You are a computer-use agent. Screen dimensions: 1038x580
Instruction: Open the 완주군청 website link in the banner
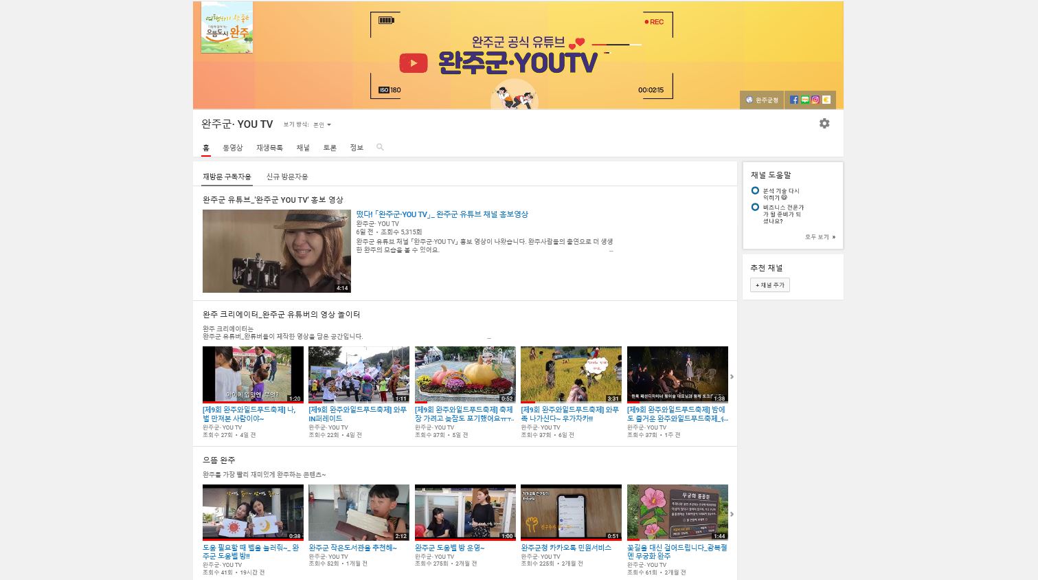tap(762, 100)
